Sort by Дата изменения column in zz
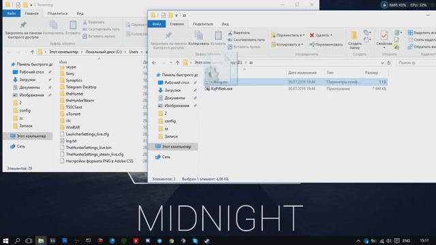The image size is (436, 245). (302, 73)
